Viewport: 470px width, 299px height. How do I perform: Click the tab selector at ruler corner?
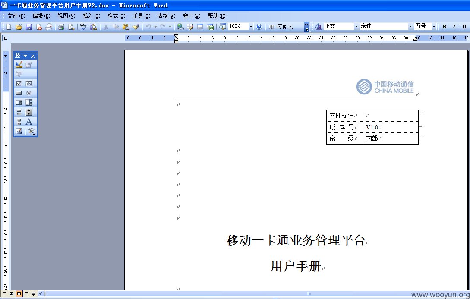6,38
